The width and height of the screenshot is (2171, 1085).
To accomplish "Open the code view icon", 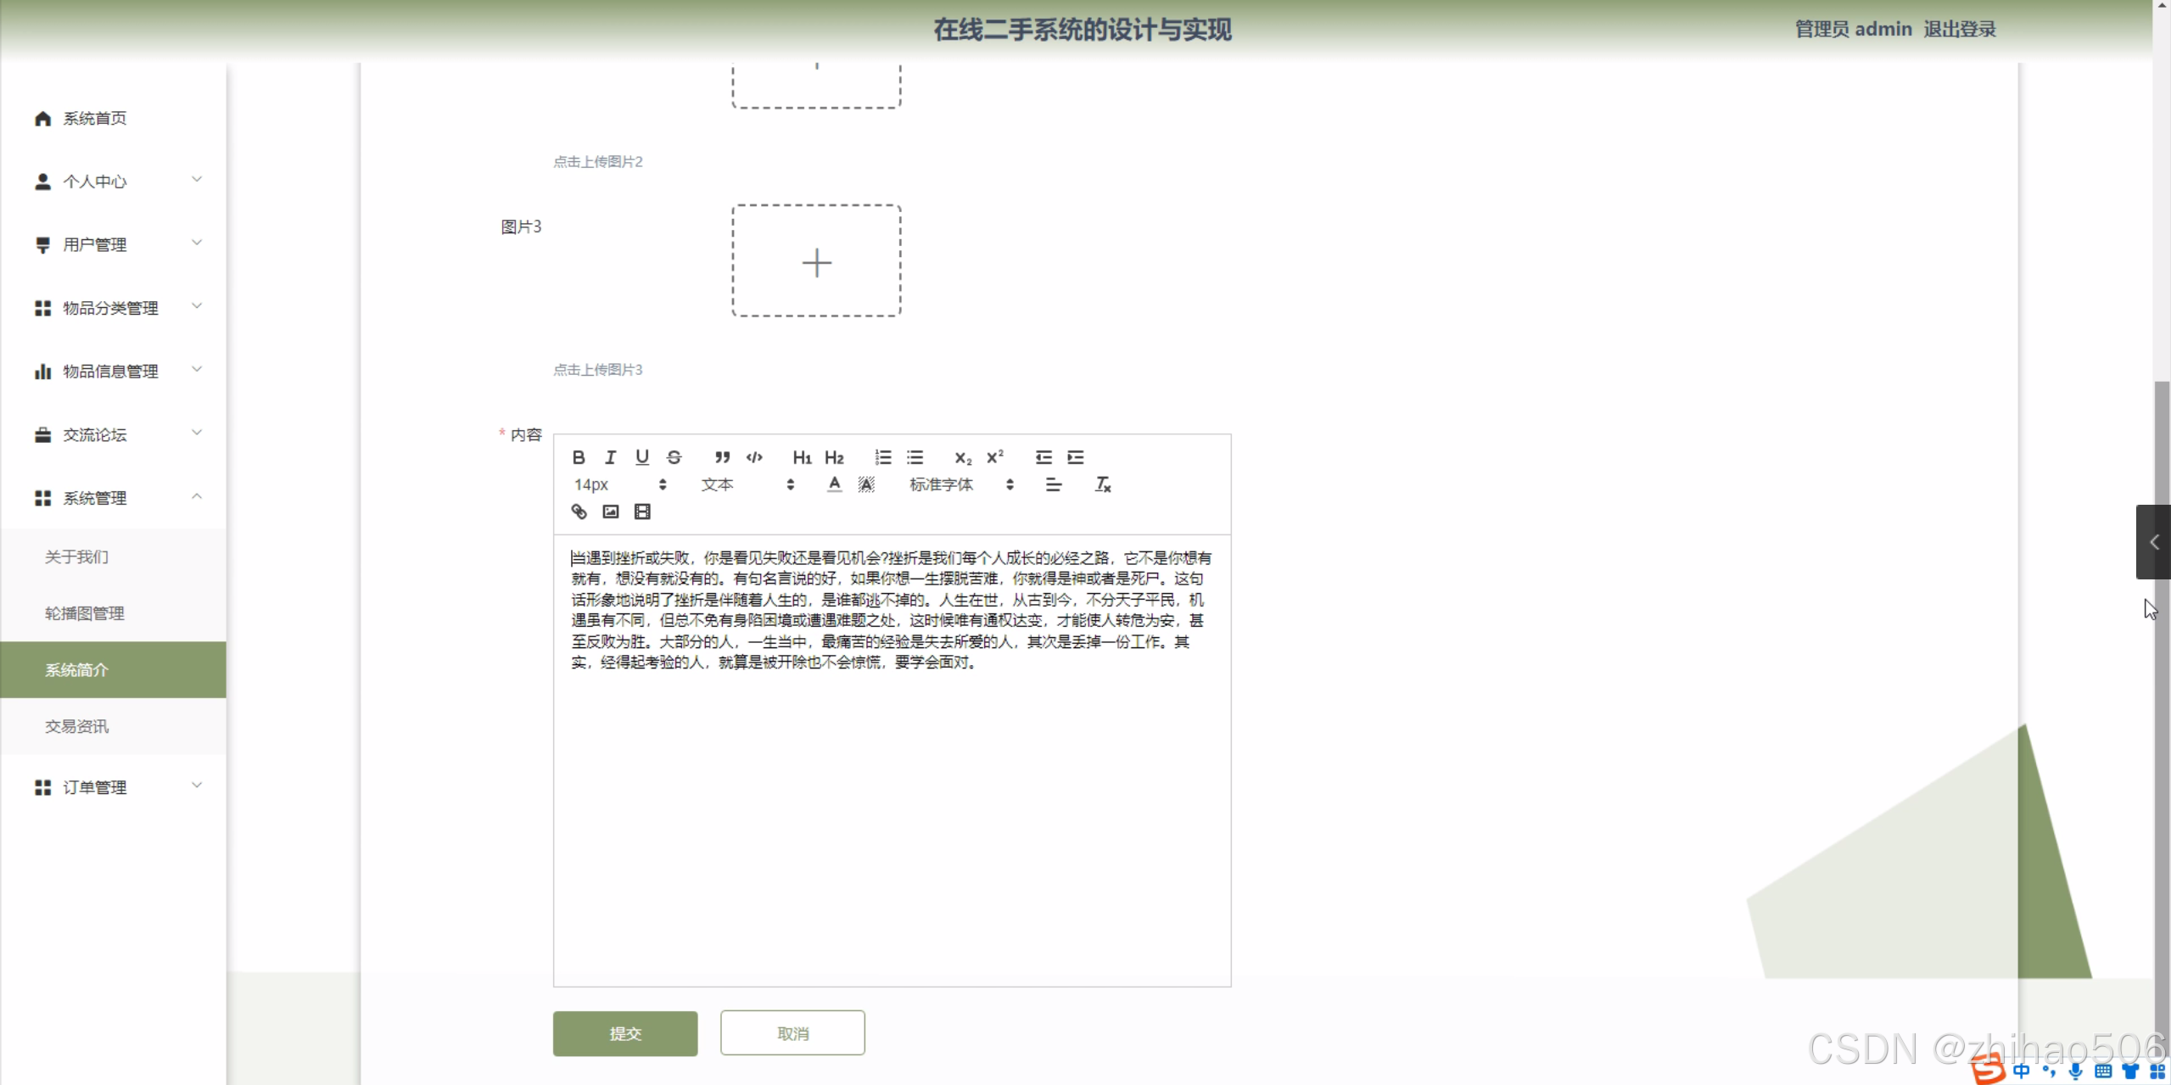I will click(x=754, y=457).
